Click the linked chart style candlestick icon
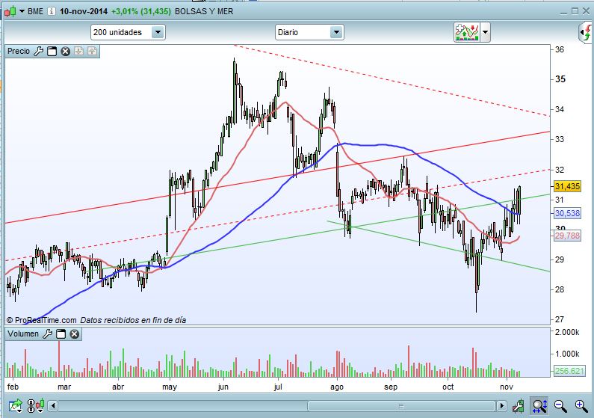The width and height of the screenshot is (594, 418). (36, 406)
